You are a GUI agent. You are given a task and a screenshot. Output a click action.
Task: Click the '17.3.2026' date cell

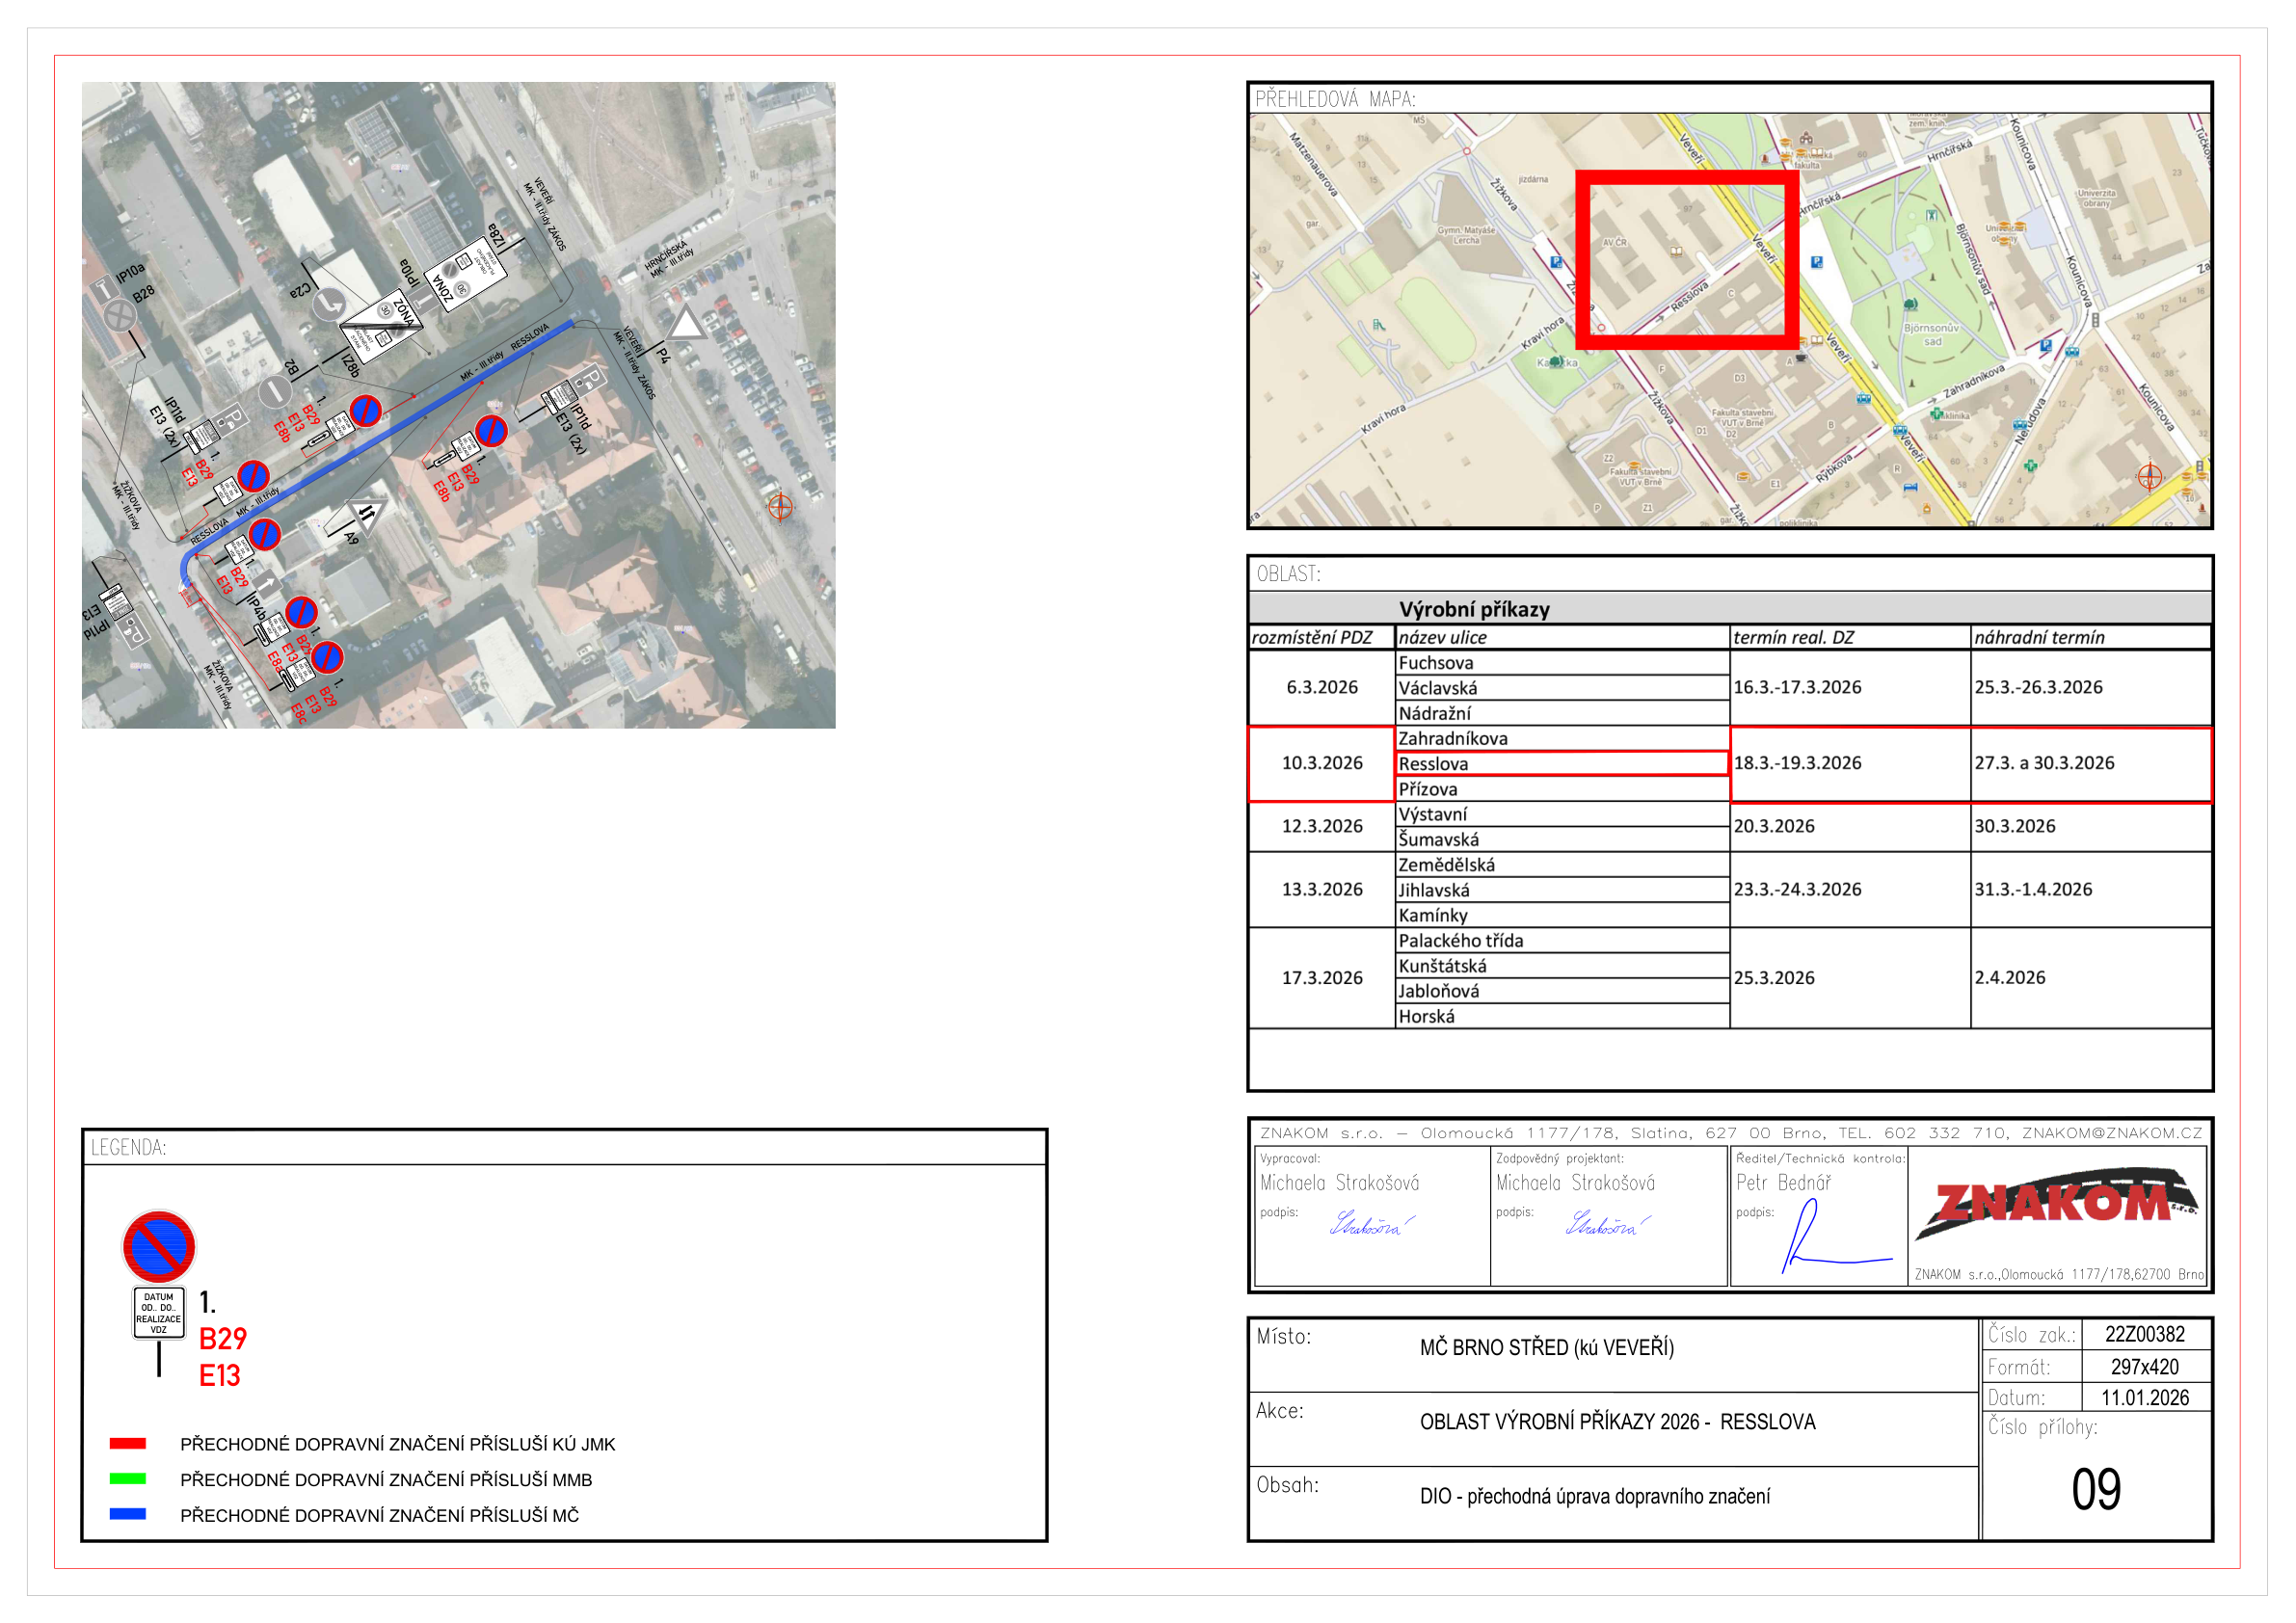(1322, 977)
